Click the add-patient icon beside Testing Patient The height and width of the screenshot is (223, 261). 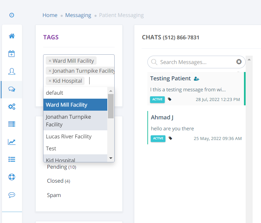tap(197, 79)
